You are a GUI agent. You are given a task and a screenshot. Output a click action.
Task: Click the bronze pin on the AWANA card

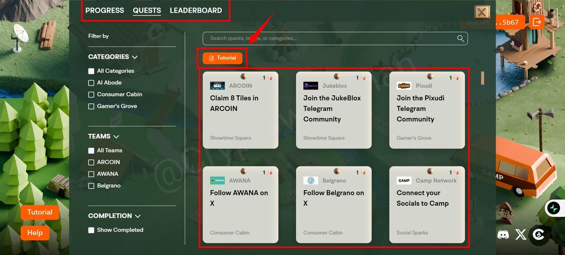244,171
